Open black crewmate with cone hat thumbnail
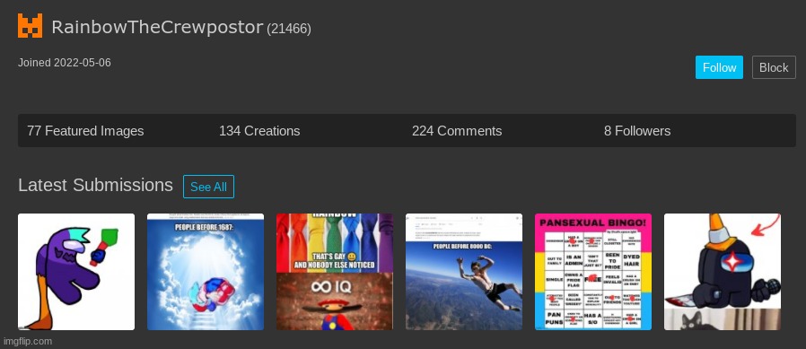806x349 pixels. (723, 272)
